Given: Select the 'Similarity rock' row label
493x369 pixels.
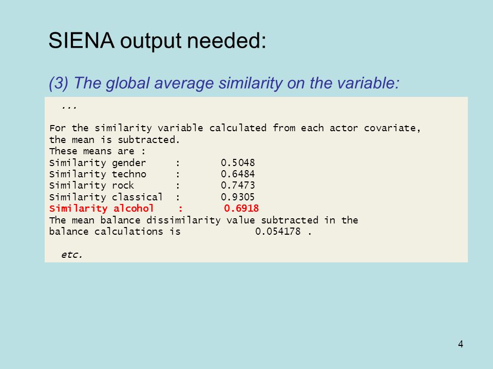Looking at the screenshot, I should click(91, 186).
